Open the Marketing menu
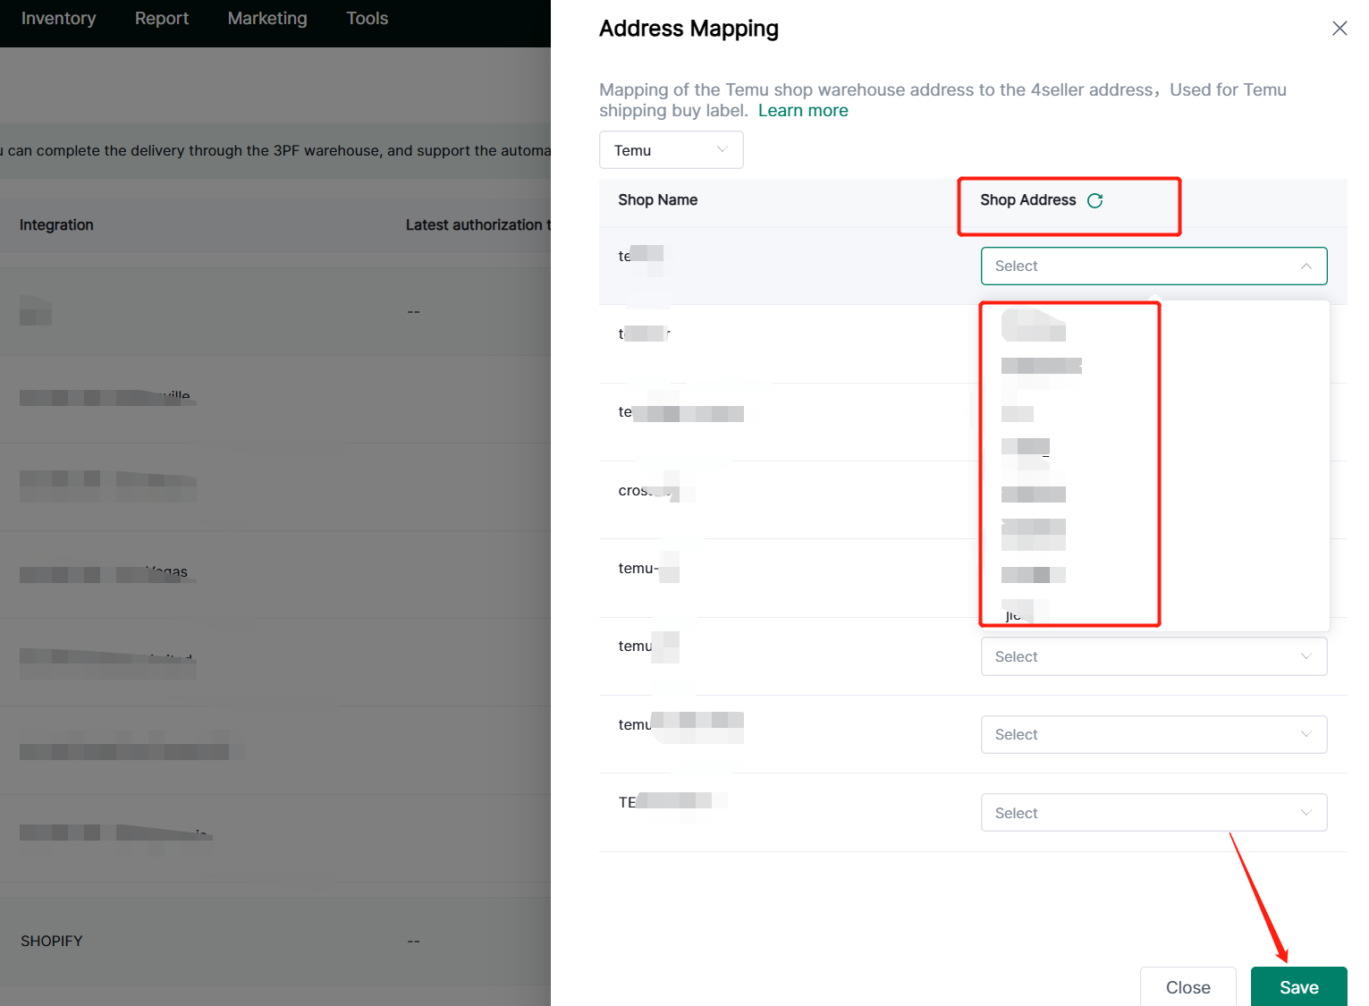Viewport: 1369px width, 1006px height. click(x=266, y=19)
